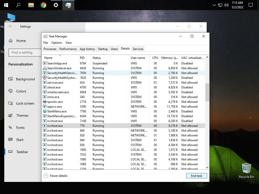This screenshot has width=259, height=194.
Task: Switch to Settings gear taskbar app
Action: coord(56,5)
